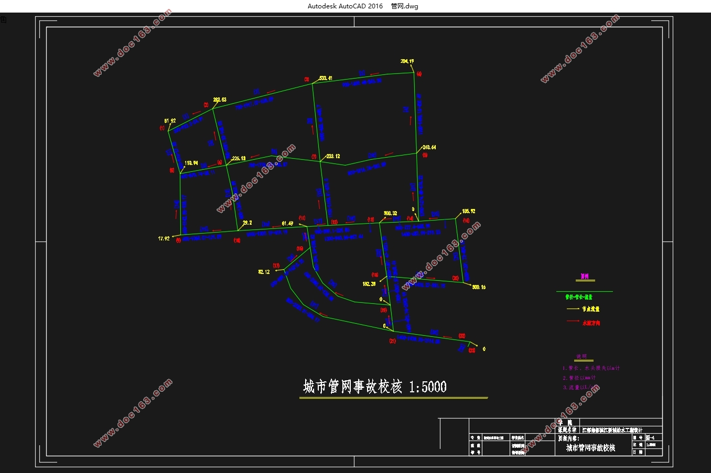
Task: Click the red node number (7)
Action: point(314,157)
